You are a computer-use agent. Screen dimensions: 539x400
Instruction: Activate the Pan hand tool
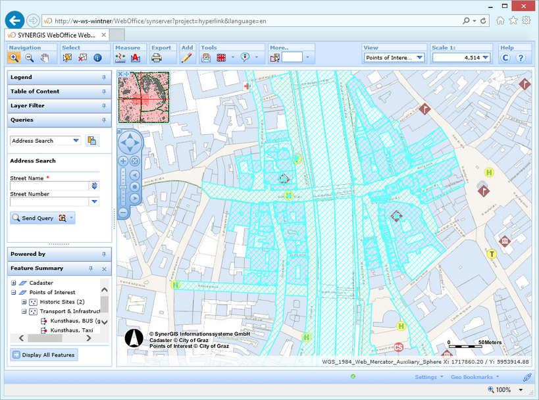pos(44,57)
